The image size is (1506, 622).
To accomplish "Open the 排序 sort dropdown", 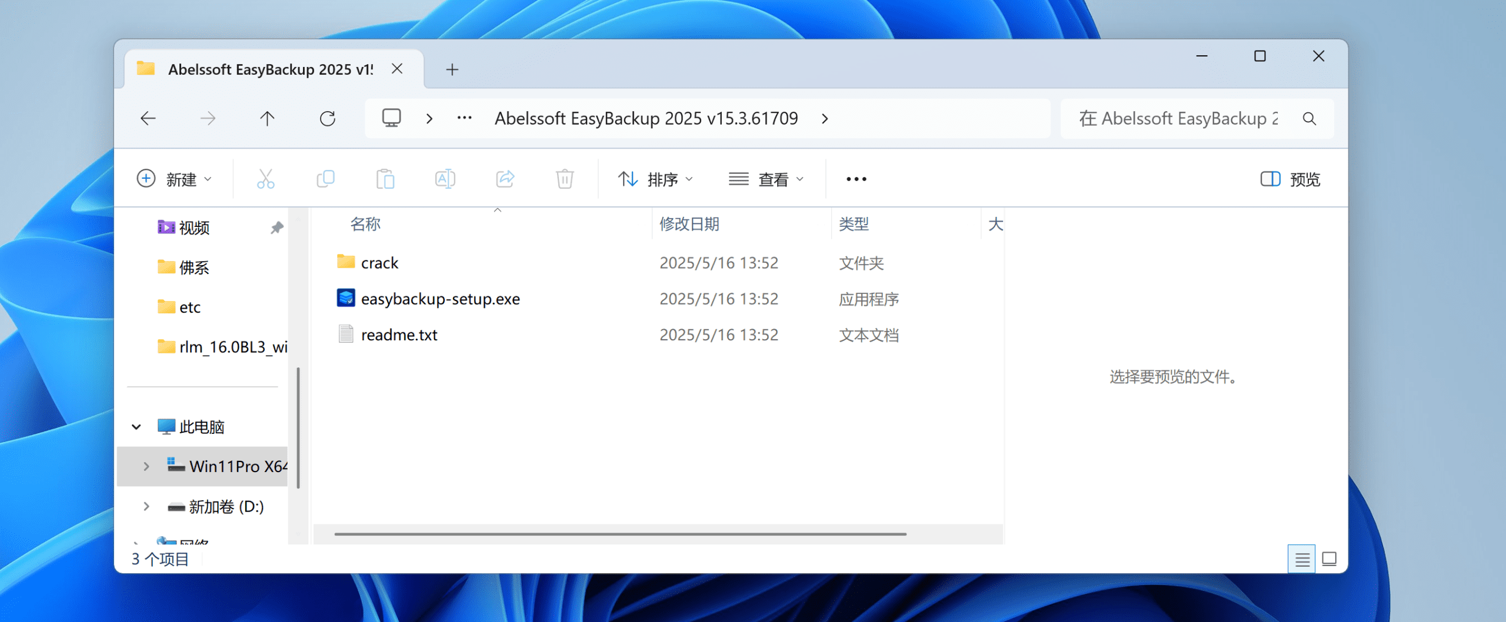I will 655,179.
